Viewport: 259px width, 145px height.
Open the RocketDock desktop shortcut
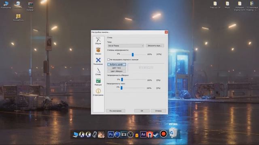18,18
